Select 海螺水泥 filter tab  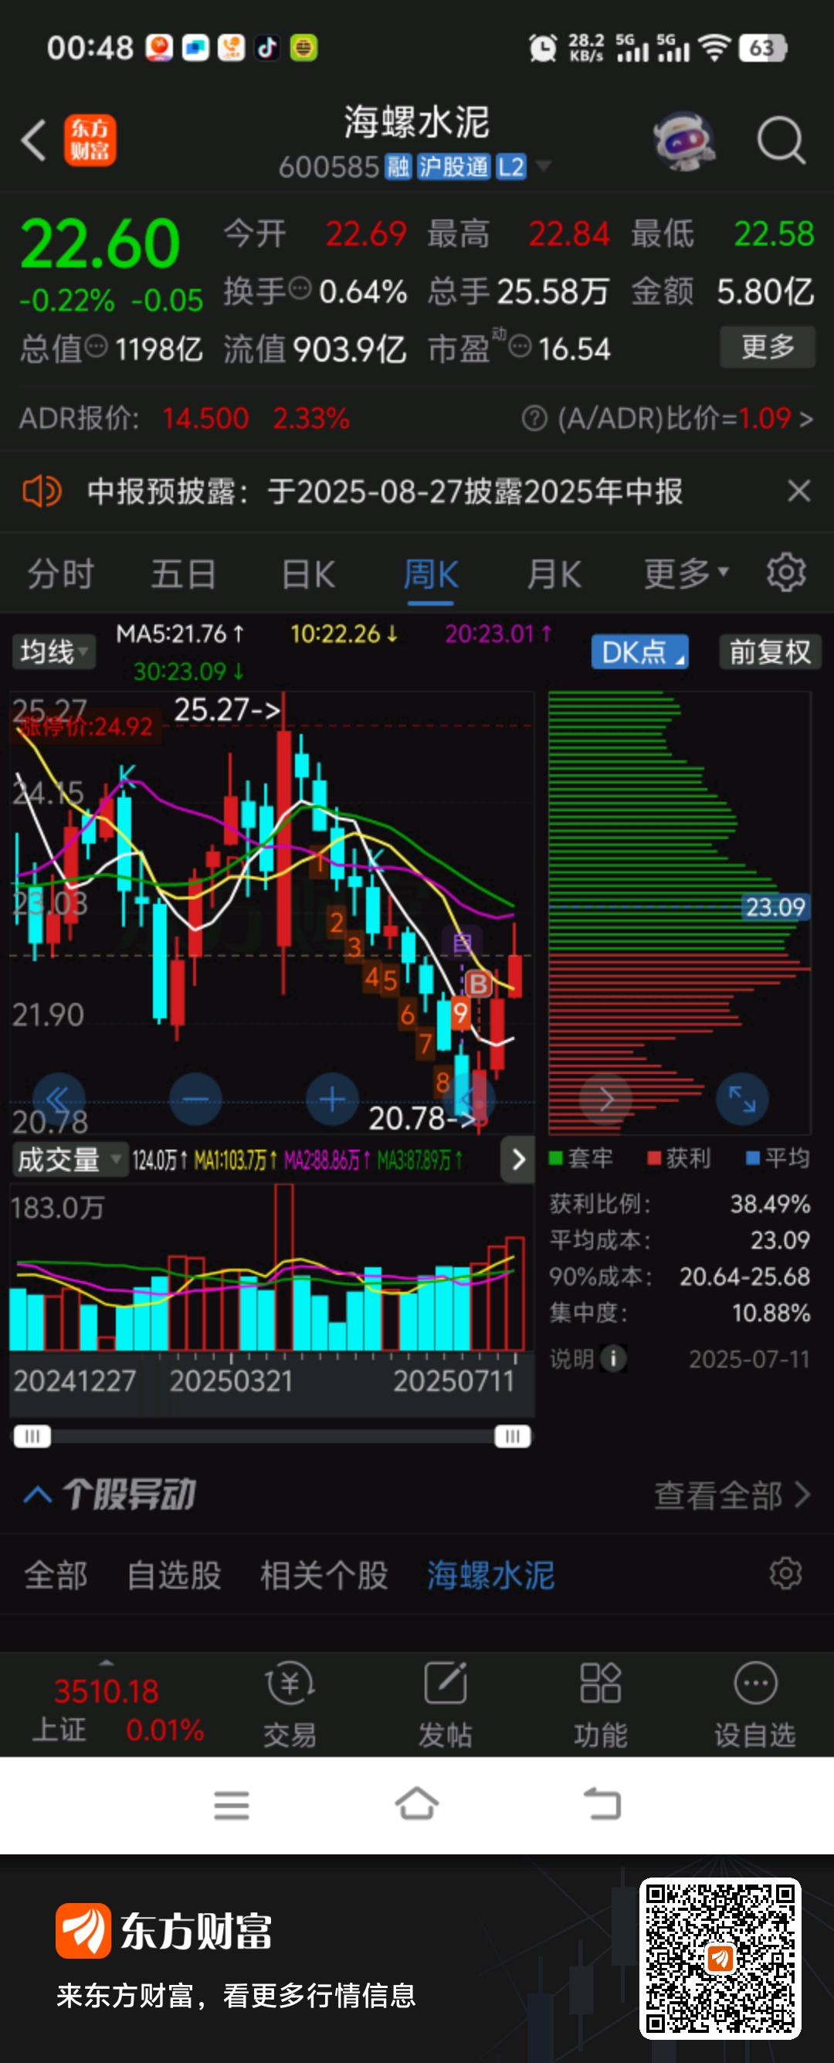click(490, 1575)
